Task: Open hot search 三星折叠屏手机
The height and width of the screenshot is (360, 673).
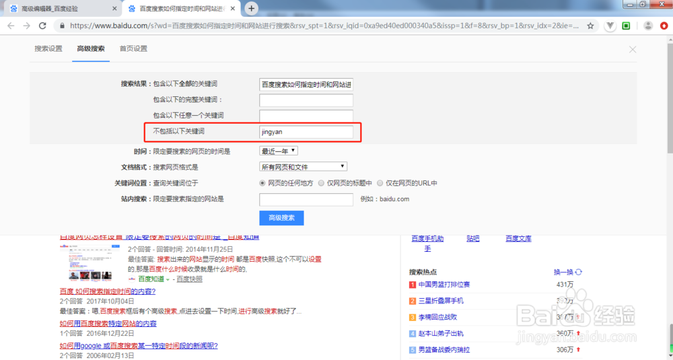Action: 441,301
